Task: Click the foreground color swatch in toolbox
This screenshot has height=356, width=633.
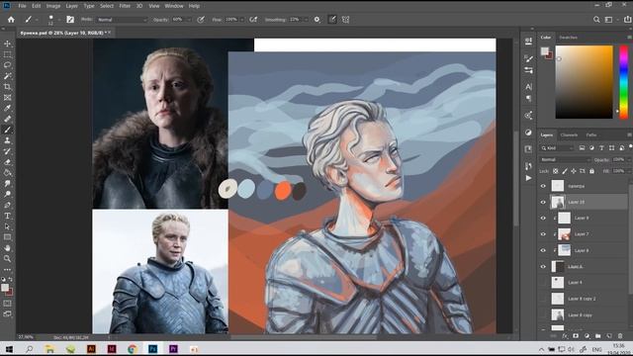Action: [5, 288]
